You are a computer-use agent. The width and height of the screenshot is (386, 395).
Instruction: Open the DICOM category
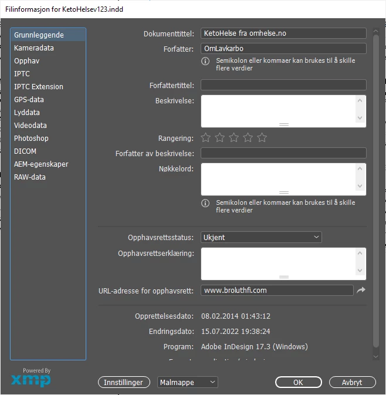coord(48,151)
